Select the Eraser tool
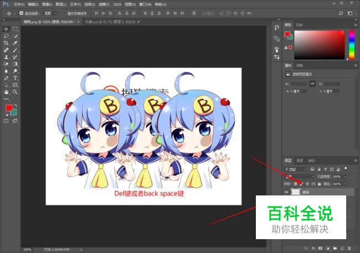The width and height of the screenshot is (360, 253). (x=6, y=64)
